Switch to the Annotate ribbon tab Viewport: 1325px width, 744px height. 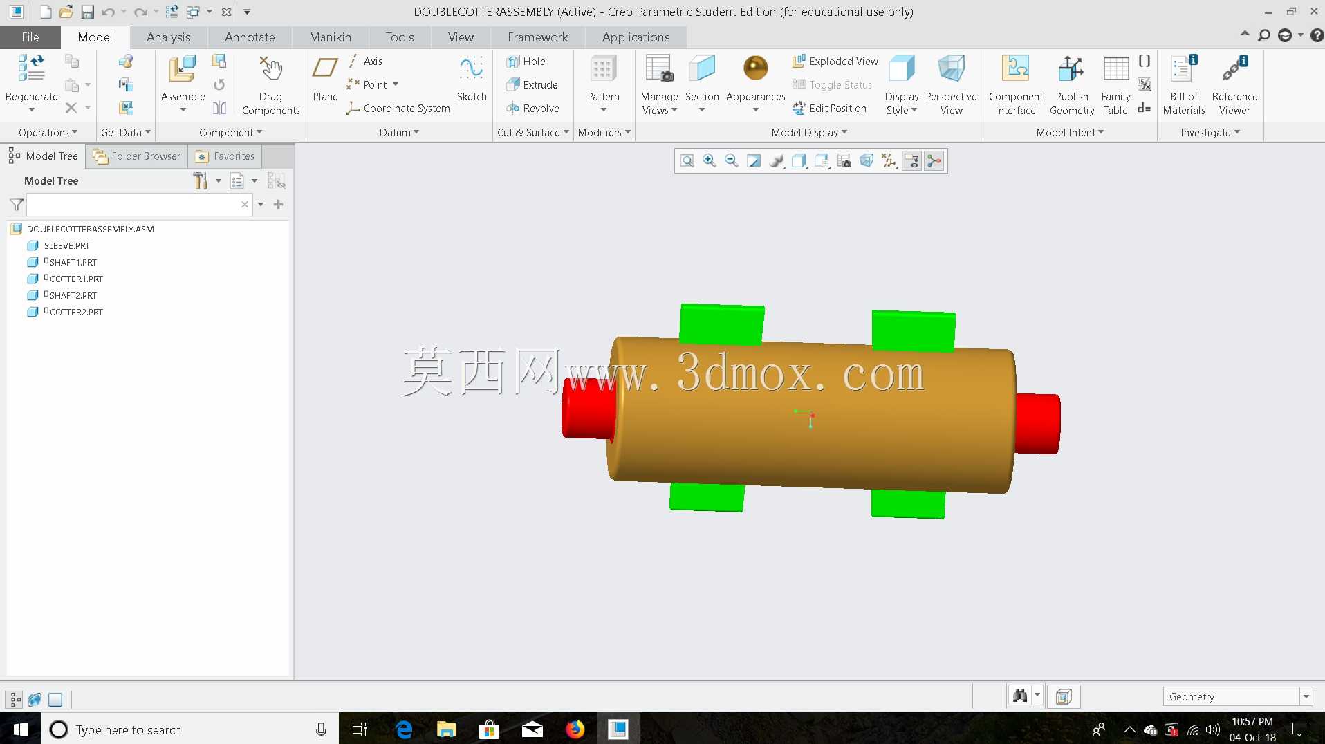point(250,37)
